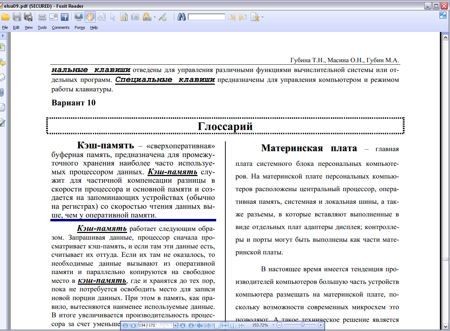Find next match arrow icon
The height and width of the screenshot is (331, 450).
click(243, 17)
